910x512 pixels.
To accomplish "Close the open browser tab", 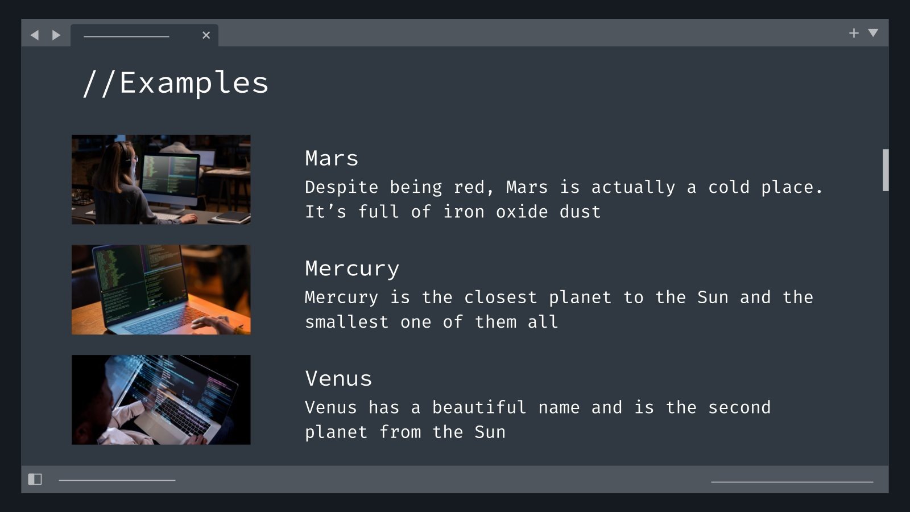I will click(x=206, y=35).
